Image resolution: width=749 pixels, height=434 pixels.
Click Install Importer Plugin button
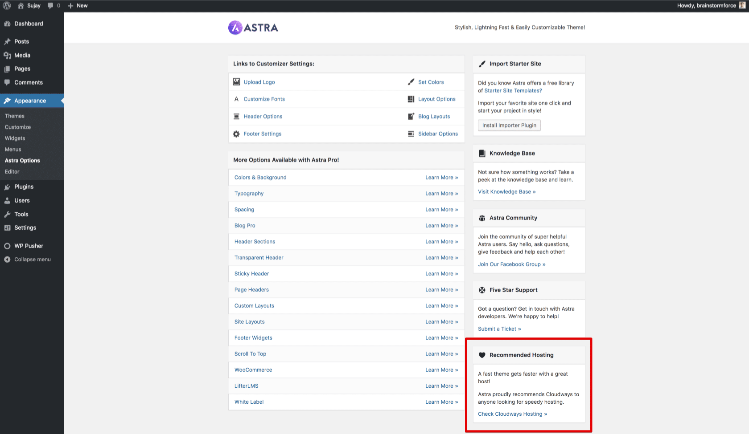(x=509, y=126)
